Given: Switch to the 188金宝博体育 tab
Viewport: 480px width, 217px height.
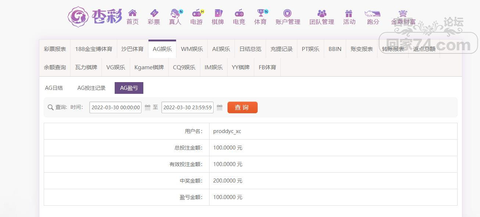Looking at the screenshot, I should point(94,49).
